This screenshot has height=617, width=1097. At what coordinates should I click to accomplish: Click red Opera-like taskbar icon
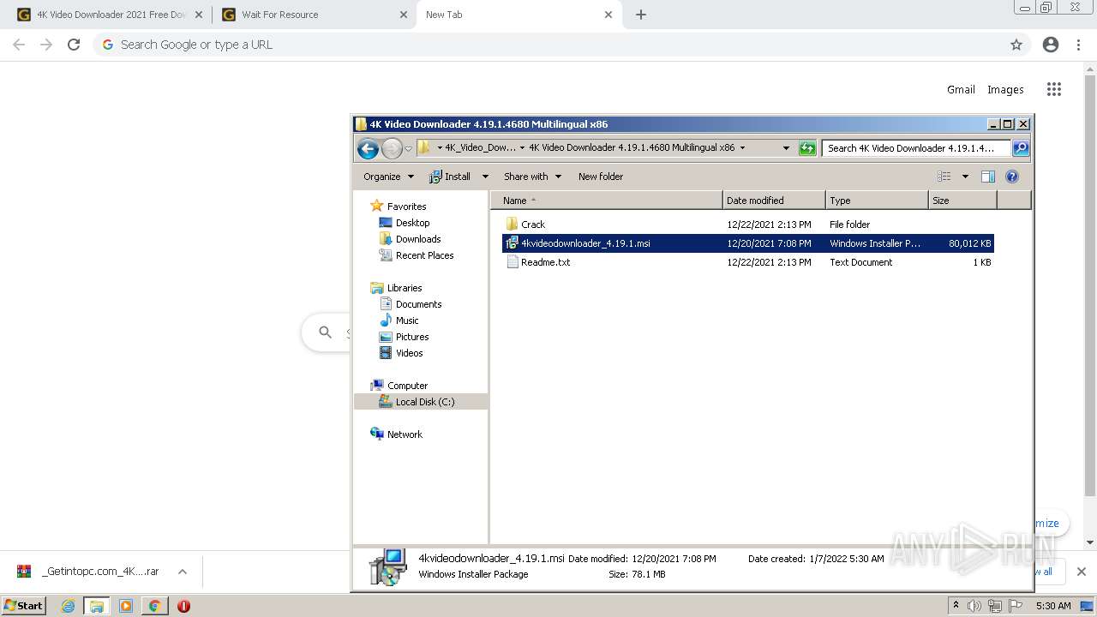click(183, 606)
